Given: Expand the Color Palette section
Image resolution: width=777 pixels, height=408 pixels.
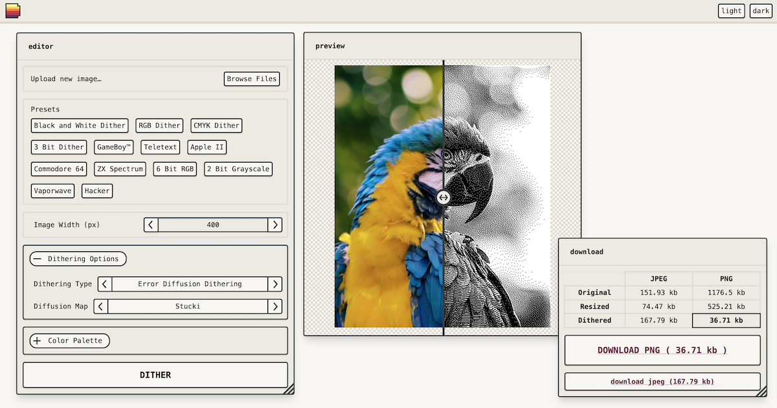Looking at the screenshot, I should [69, 341].
